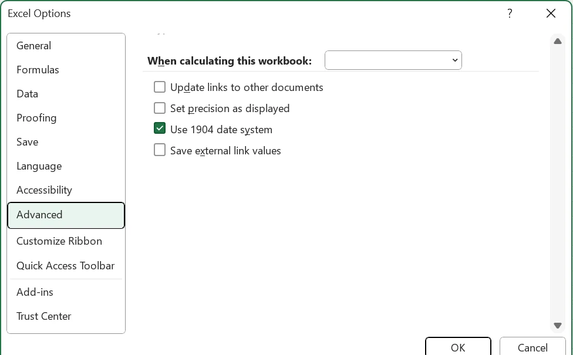Screen dimensions: 573x355
Task: Close the Excel Options dialog
Action: click(551, 13)
